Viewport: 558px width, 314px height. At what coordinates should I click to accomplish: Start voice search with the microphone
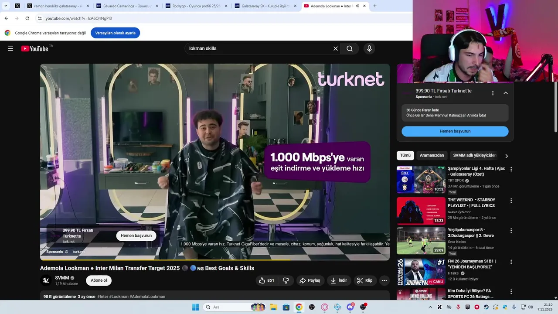[369, 48]
